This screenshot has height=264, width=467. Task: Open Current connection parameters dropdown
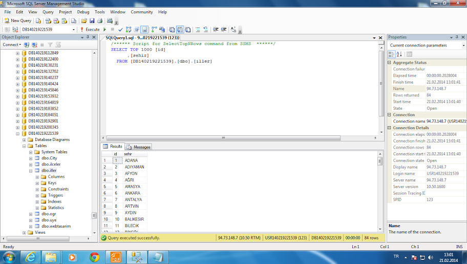(463, 45)
